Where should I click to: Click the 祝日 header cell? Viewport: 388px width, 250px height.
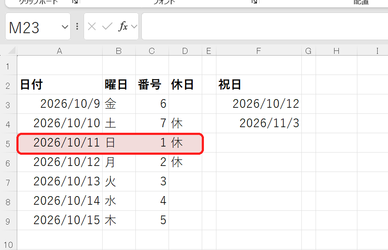[x=259, y=84]
